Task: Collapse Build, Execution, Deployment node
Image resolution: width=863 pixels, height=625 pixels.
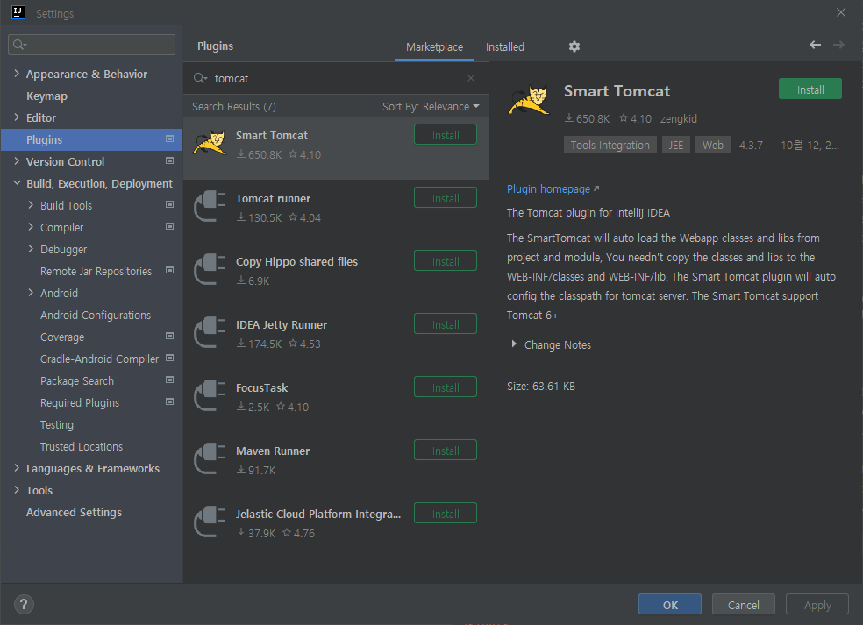Action: [17, 182]
